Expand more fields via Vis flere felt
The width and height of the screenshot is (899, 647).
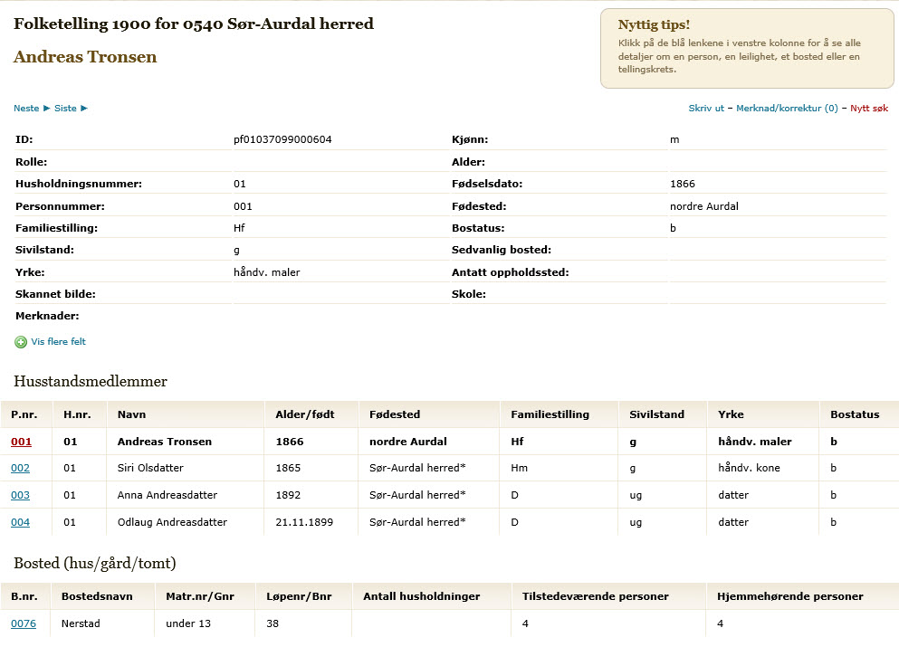pyautogui.click(x=59, y=341)
